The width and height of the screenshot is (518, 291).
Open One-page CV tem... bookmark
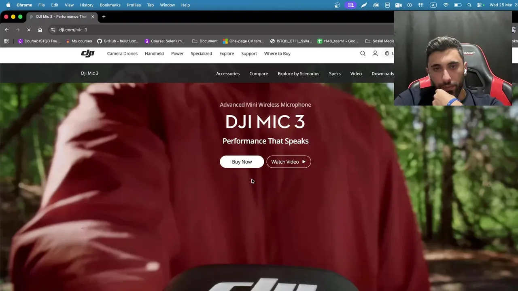pos(243,41)
